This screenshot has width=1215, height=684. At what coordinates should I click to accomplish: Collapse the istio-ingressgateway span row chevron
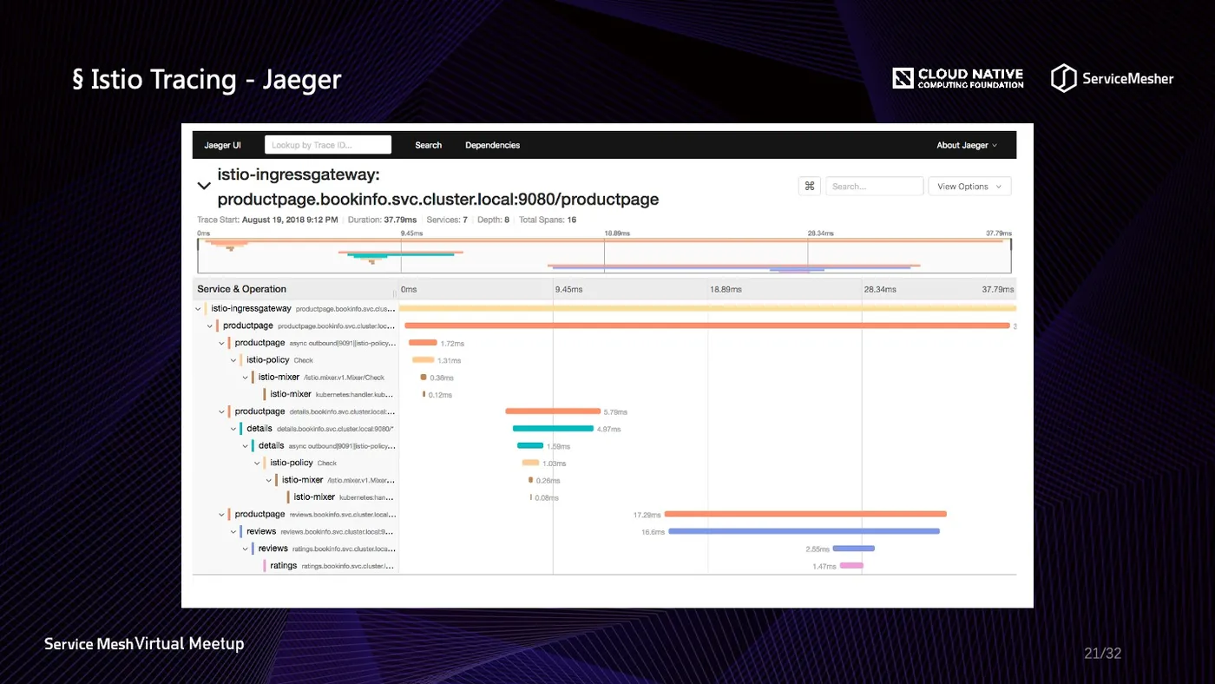pyautogui.click(x=198, y=308)
